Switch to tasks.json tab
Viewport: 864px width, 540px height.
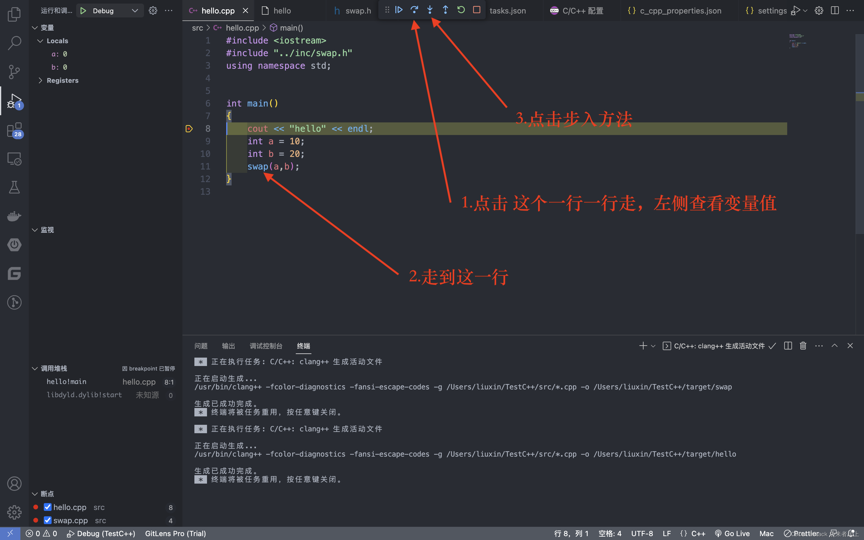click(x=507, y=11)
